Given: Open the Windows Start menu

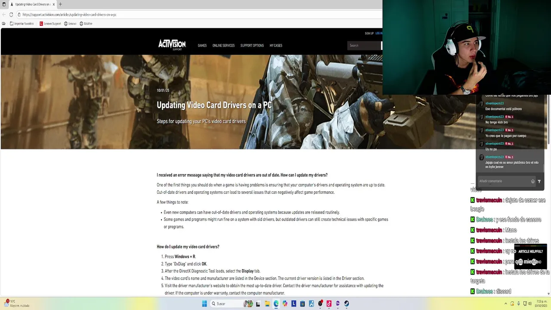Looking at the screenshot, I should [204, 304].
